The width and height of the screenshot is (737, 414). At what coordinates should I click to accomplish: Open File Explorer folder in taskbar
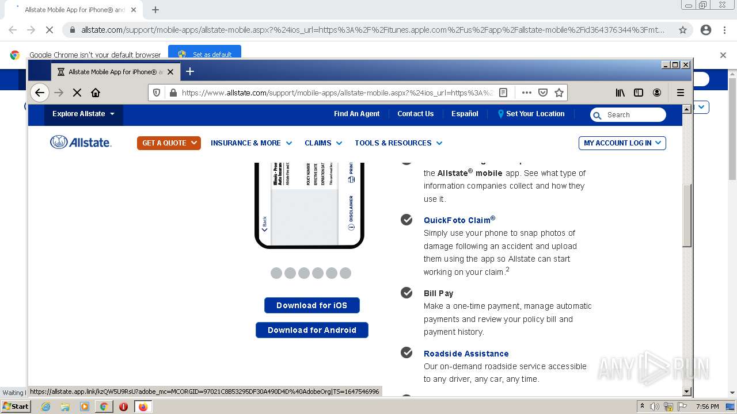[x=65, y=407]
